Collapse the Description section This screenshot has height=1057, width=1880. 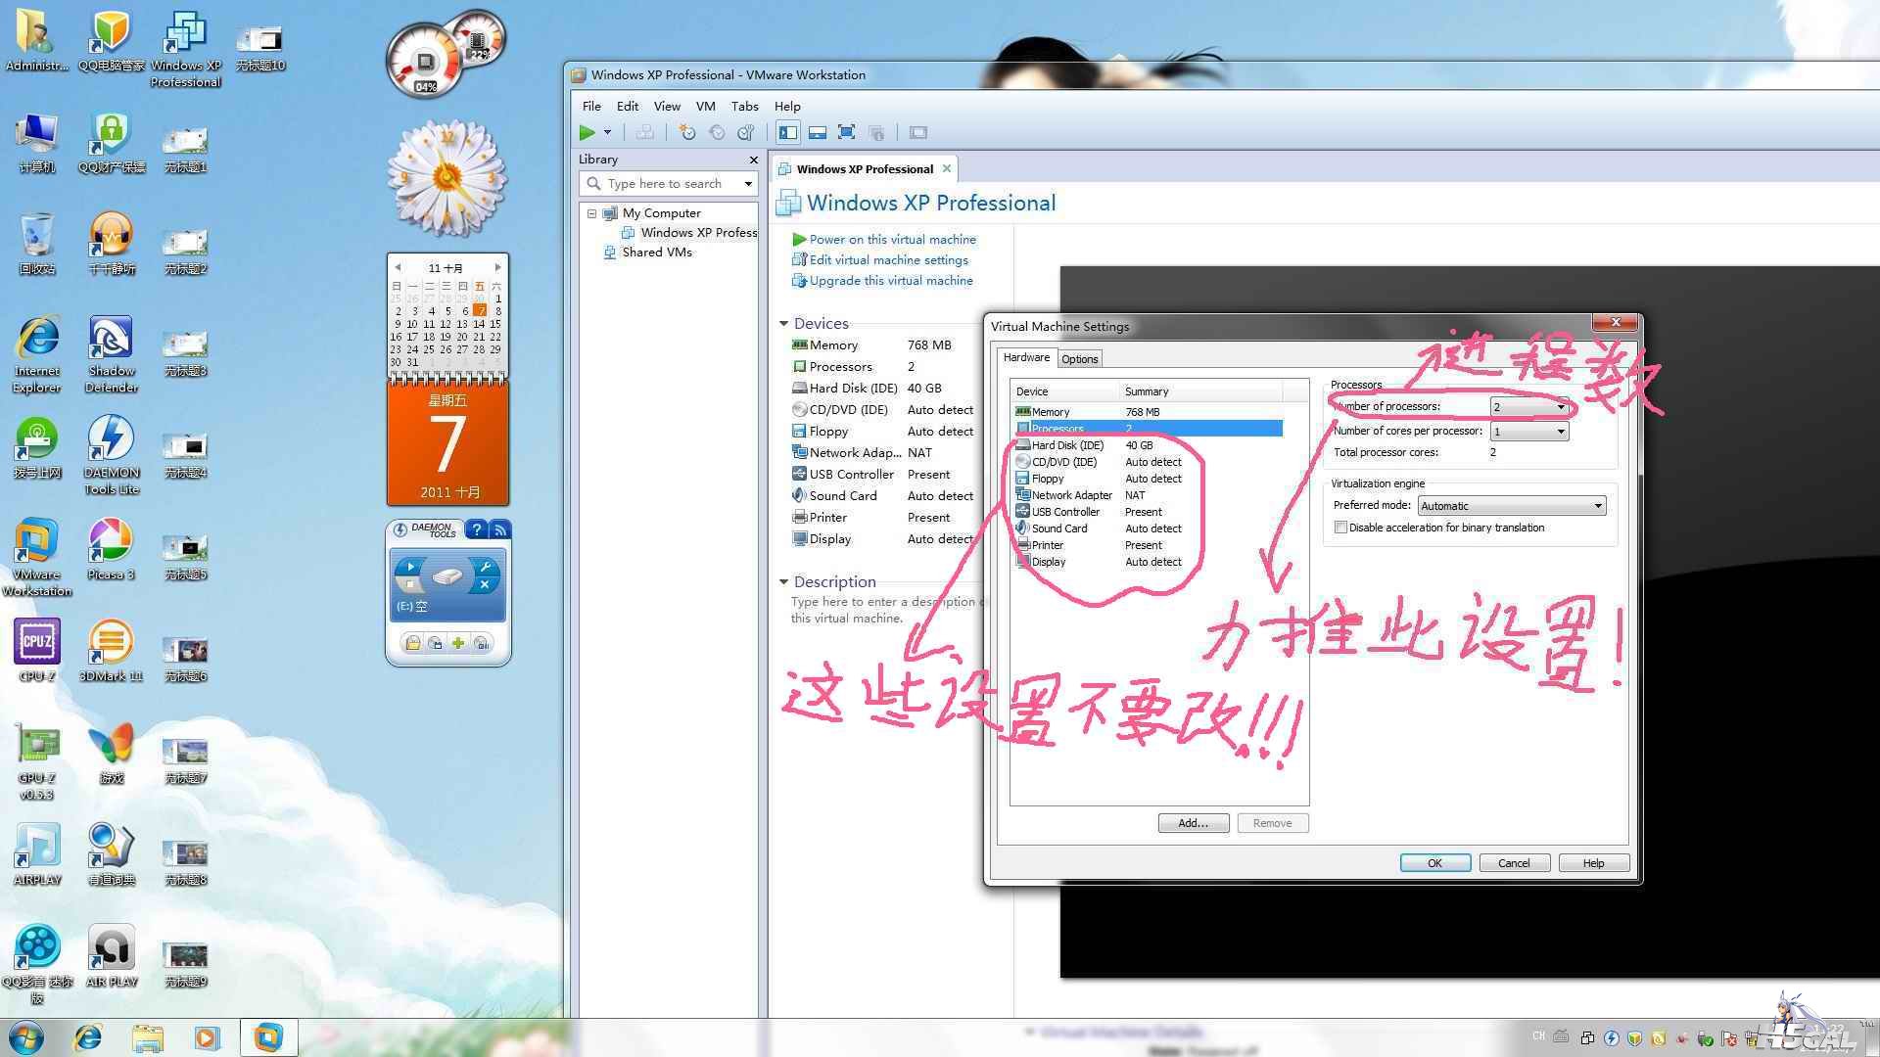click(783, 581)
